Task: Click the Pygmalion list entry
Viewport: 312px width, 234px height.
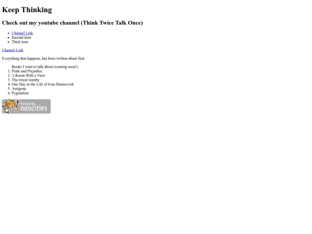Action: click(20, 93)
